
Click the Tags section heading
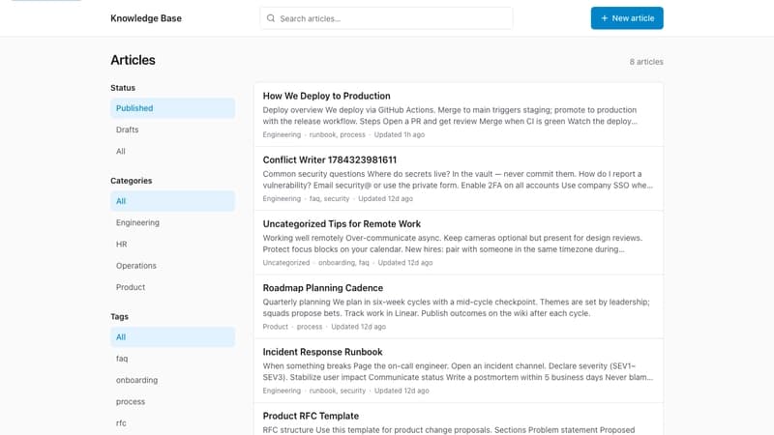[119, 317]
